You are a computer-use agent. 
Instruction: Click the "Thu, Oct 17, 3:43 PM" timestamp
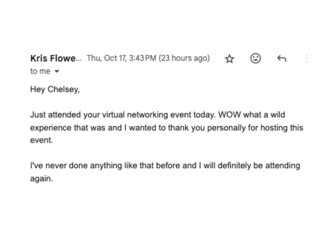pyautogui.click(x=121, y=59)
